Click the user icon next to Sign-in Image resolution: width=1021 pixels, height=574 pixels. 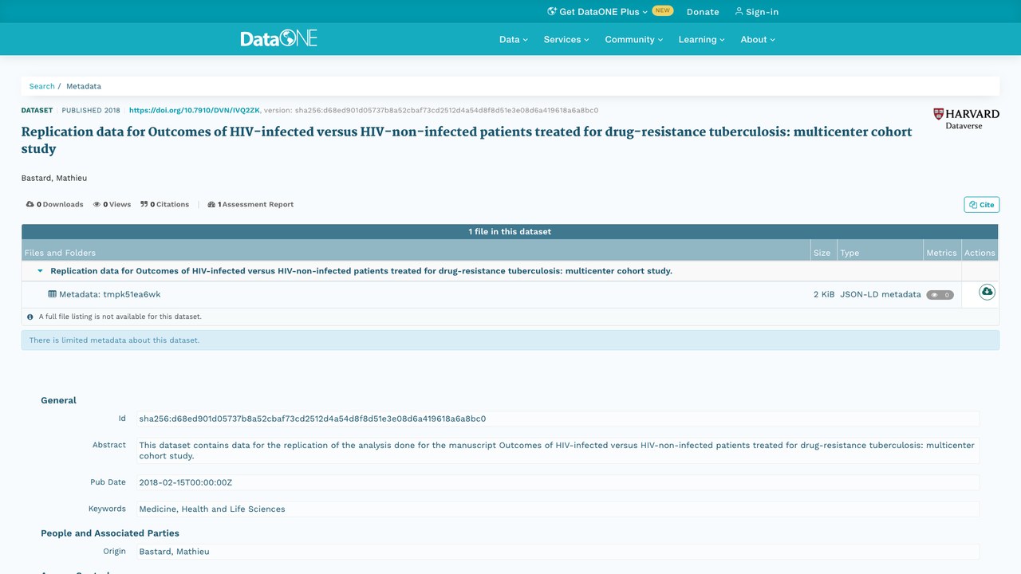pos(739,11)
